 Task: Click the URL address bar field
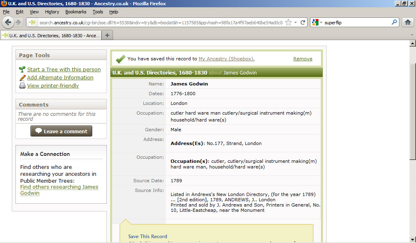(x=161, y=22)
